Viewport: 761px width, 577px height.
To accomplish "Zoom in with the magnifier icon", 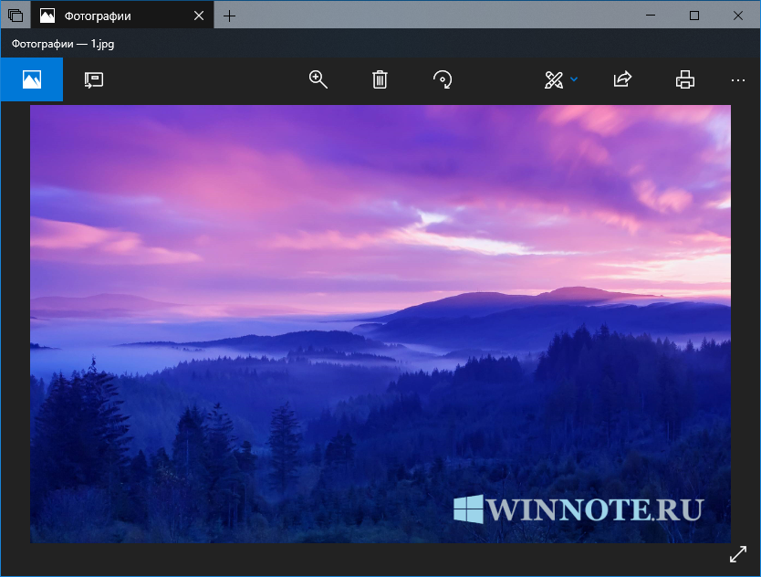I will [318, 79].
